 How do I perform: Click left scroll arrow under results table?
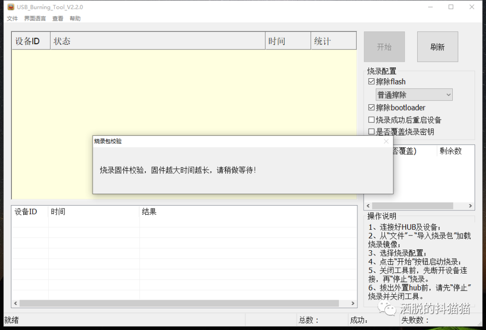point(15,303)
